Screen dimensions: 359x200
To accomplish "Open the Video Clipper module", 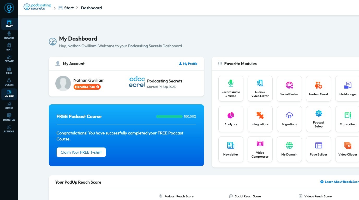I will (348, 149).
